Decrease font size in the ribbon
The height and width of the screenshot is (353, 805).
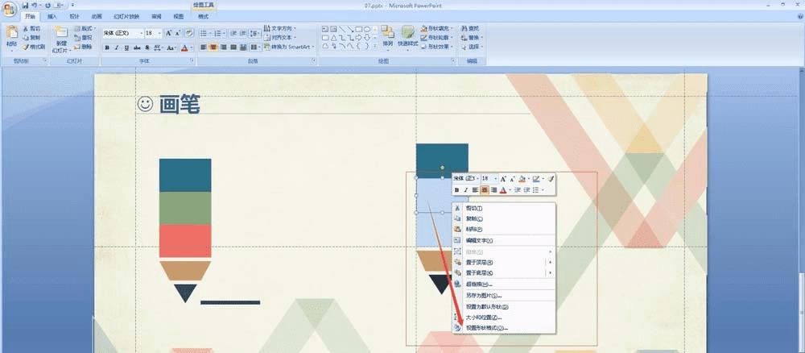click(178, 33)
